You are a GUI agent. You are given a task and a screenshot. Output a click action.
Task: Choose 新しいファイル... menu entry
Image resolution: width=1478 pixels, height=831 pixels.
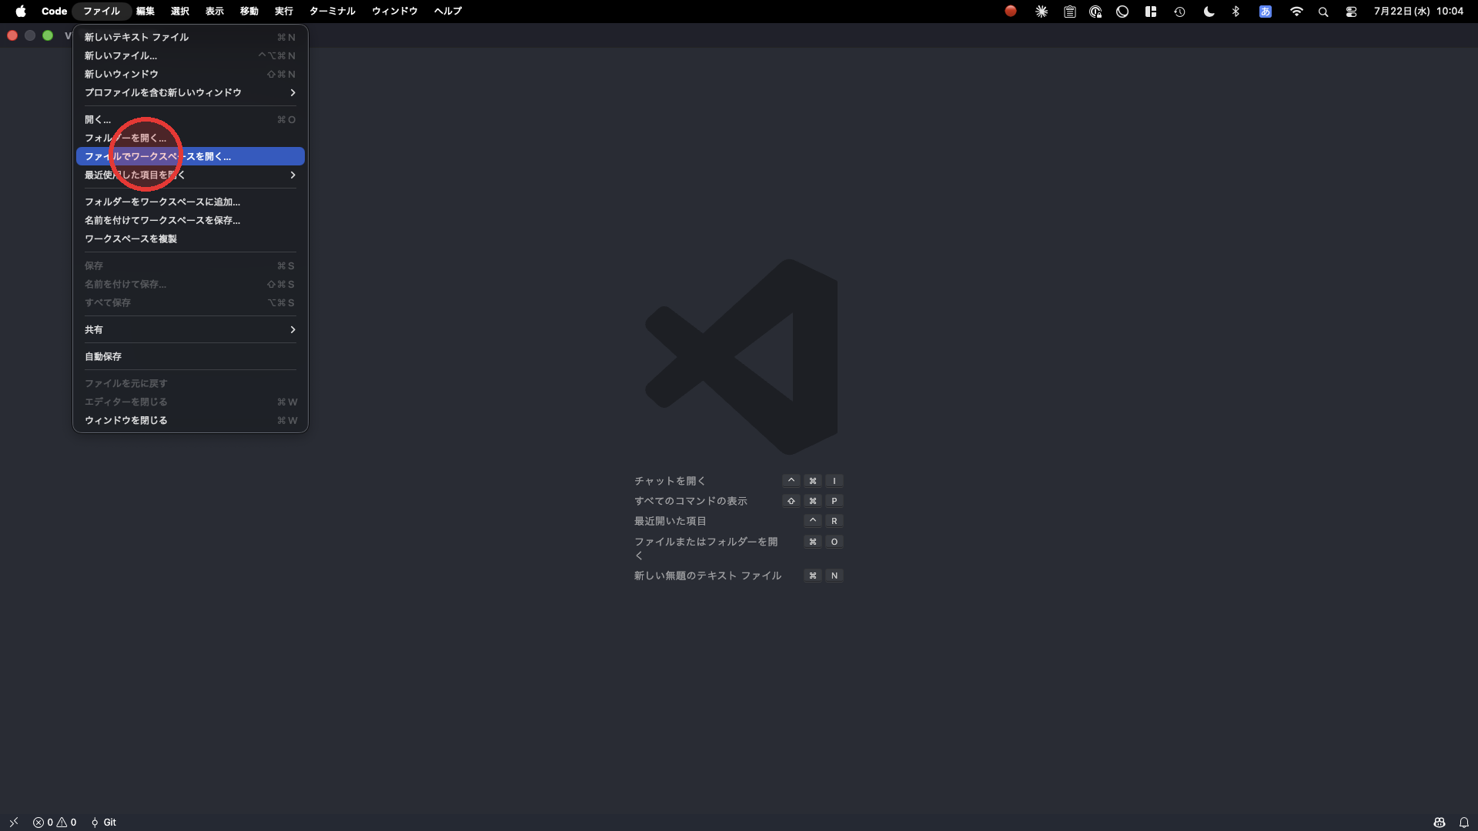click(x=190, y=55)
